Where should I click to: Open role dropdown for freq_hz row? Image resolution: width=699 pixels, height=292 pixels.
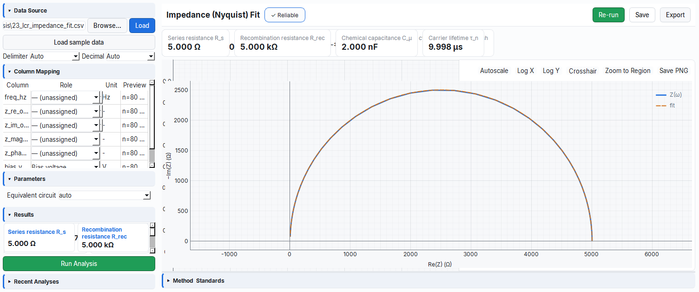coord(65,98)
